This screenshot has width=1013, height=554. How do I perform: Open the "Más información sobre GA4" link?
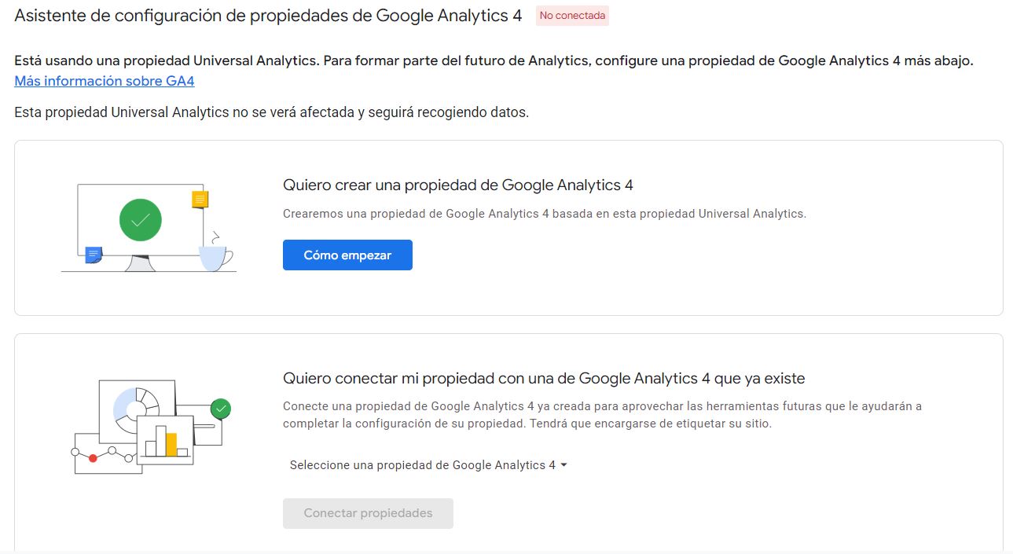click(x=105, y=81)
